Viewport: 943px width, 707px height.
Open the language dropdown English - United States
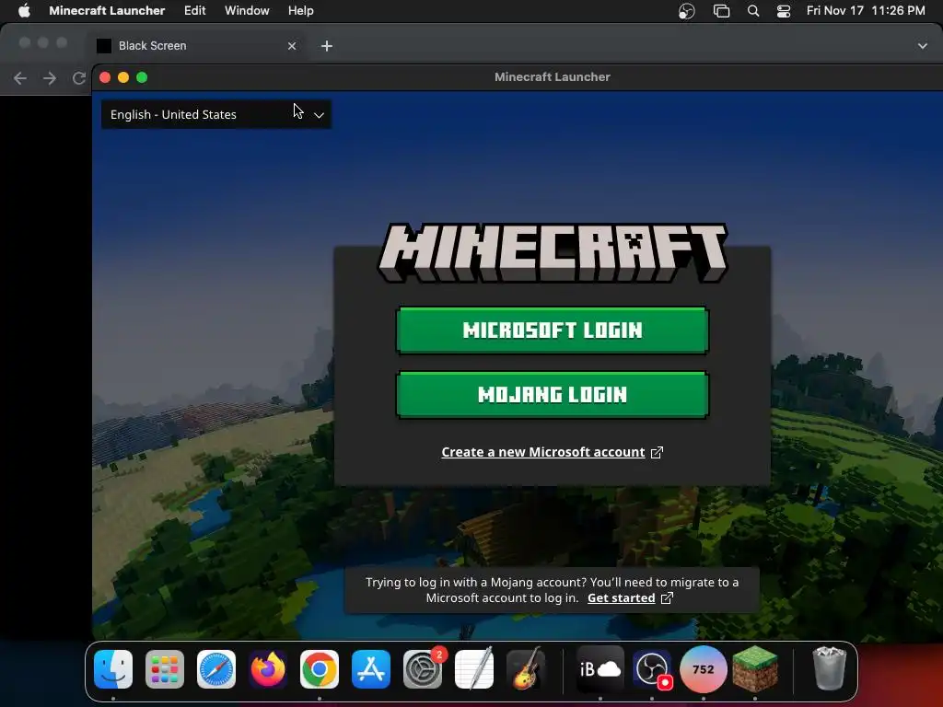point(215,114)
